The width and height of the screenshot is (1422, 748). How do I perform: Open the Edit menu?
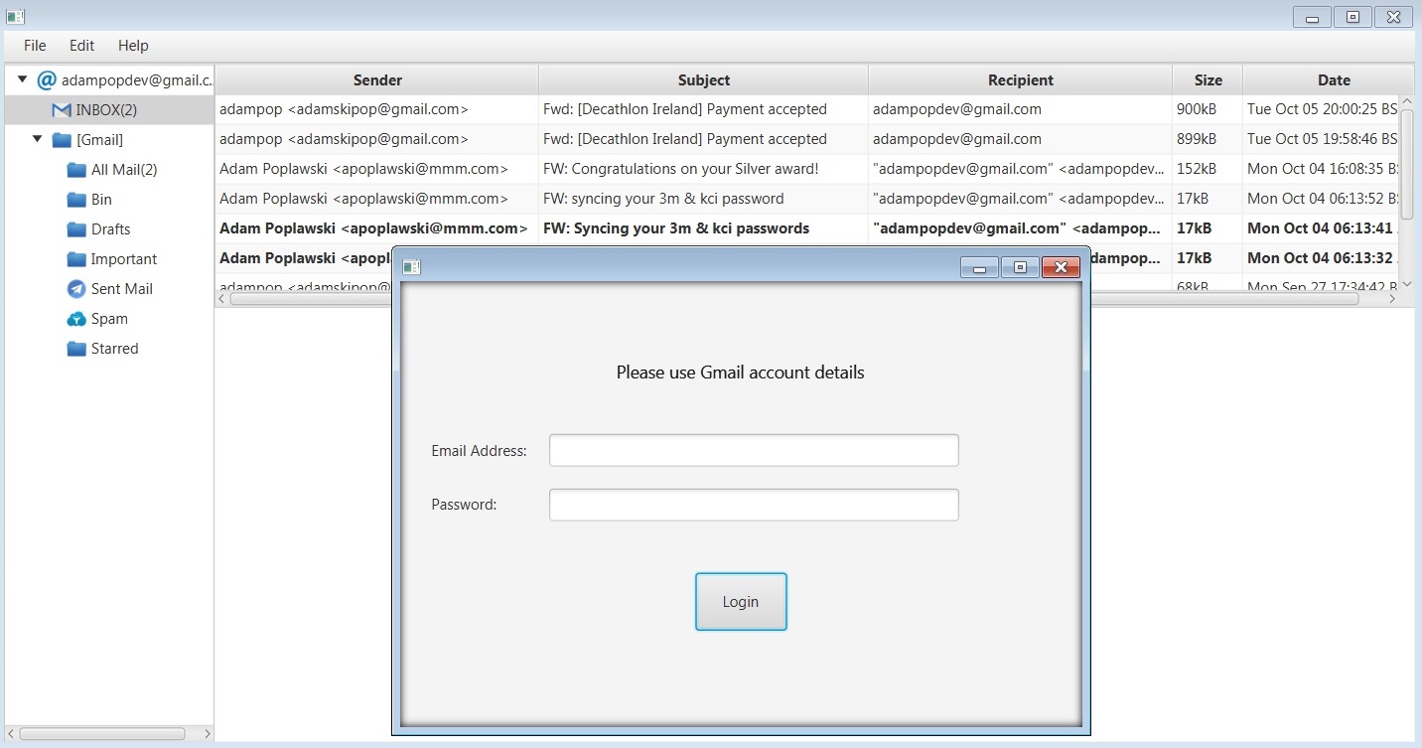pyautogui.click(x=81, y=46)
